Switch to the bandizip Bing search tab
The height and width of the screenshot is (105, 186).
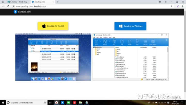coord(17,2)
